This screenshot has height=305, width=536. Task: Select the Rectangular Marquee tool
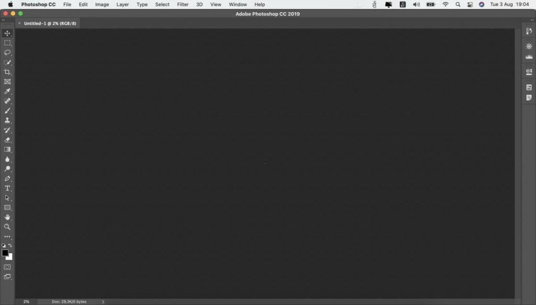7,43
